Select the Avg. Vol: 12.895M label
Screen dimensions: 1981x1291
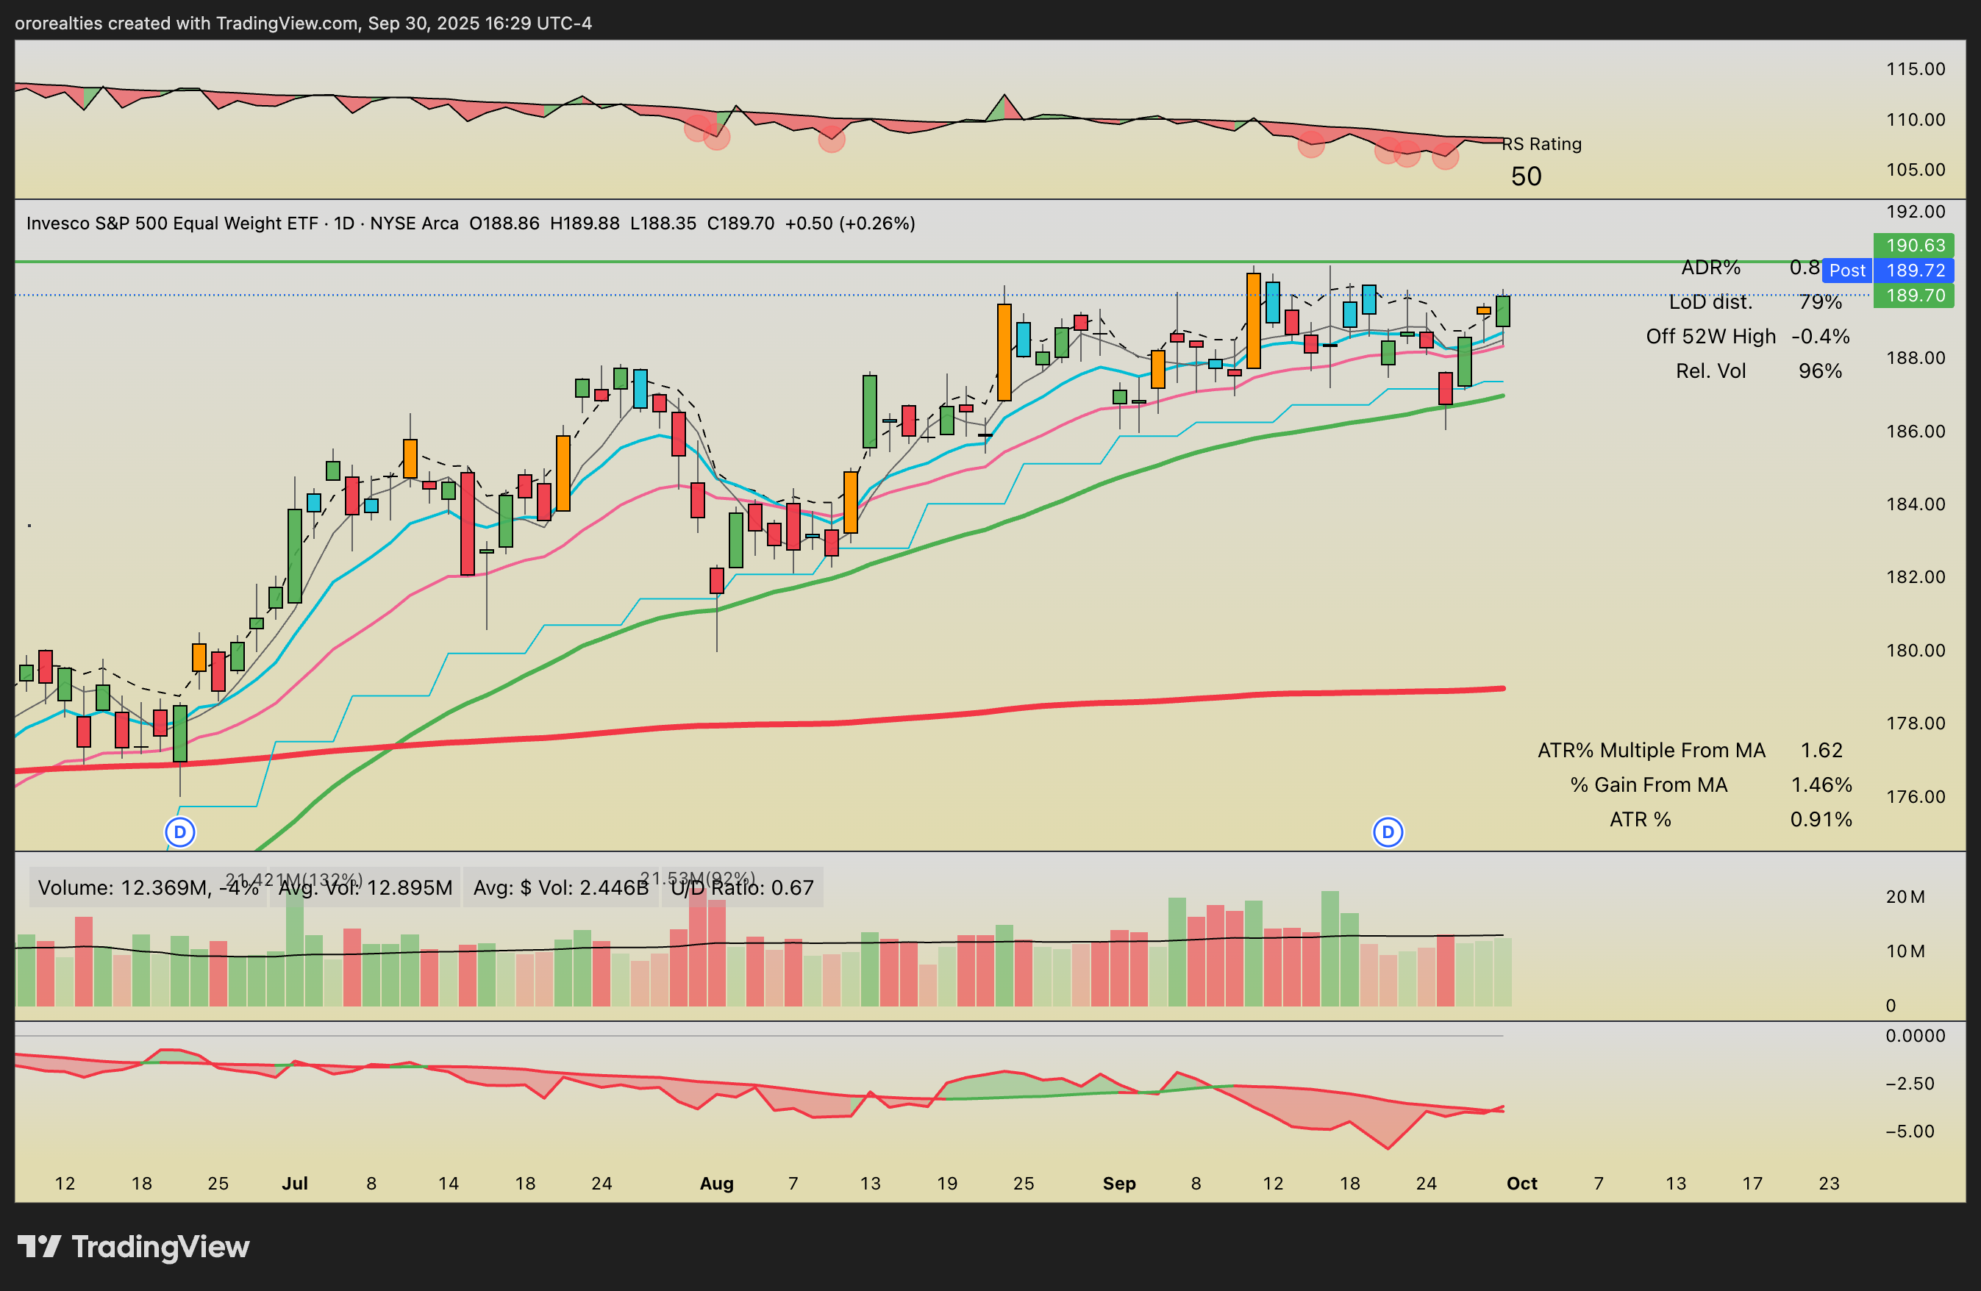pyautogui.click(x=366, y=887)
